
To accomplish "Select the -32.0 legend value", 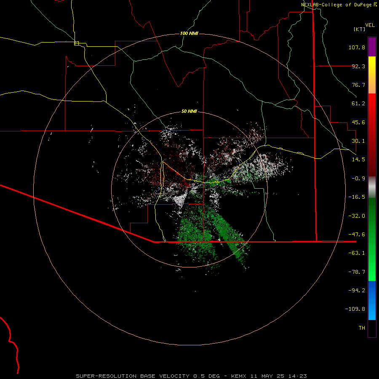I will tap(357, 216).
